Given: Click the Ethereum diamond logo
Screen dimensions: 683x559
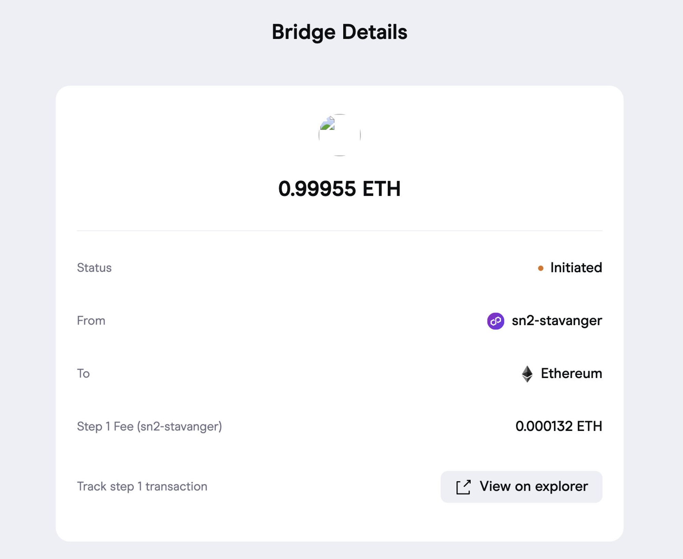Looking at the screenshot, I should [527, 374].
